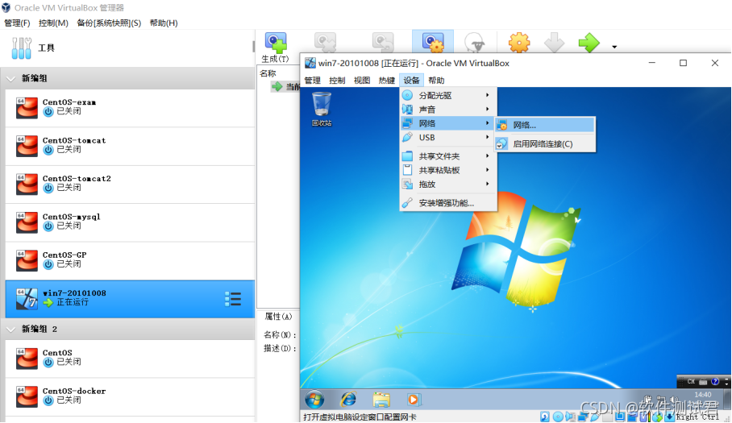The height and width of the screenshot is (423, 732).
Task: Open VM settings via orange gear icon
Action: (x=519, y=43)
